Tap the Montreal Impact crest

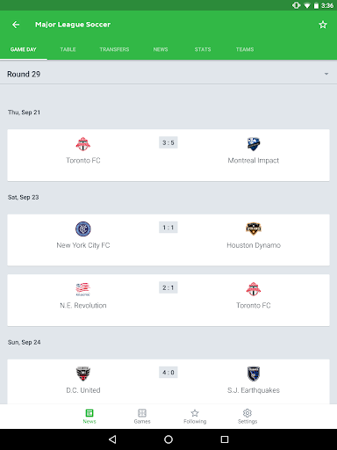coord(254,144)
